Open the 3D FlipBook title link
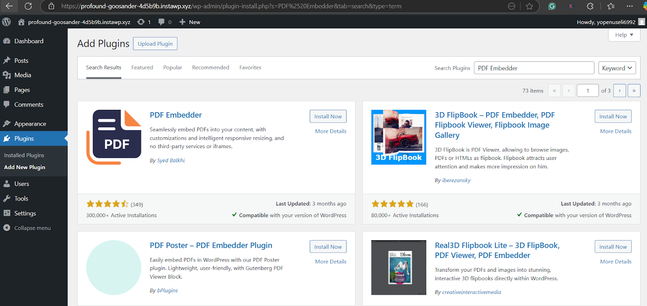 pyautogui.click(x=495, y=125)
